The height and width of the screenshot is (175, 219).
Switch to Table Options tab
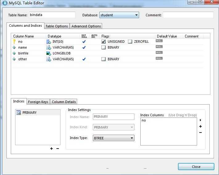(57, 26)
